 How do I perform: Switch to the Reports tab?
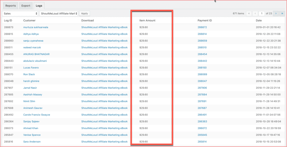click(11, 6)
